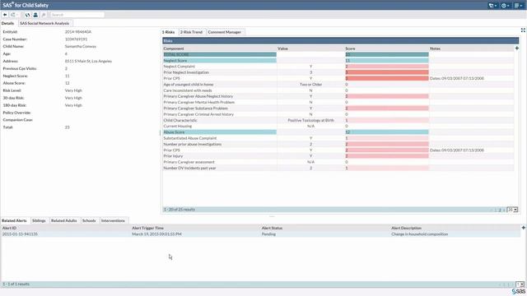Image resolution: width=527 pixels, height=296 pixels.
Task: Click the Prior Injury row
Action: coord(338,155)
